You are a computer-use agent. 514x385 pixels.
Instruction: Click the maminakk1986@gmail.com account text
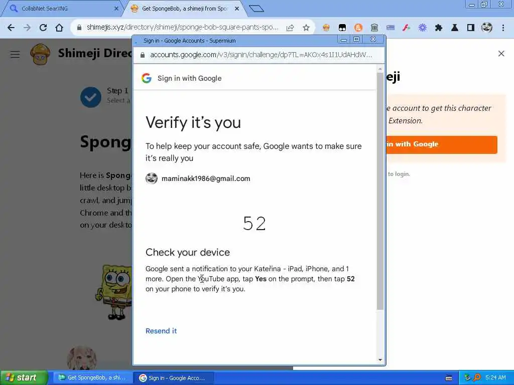coord(206,179)
